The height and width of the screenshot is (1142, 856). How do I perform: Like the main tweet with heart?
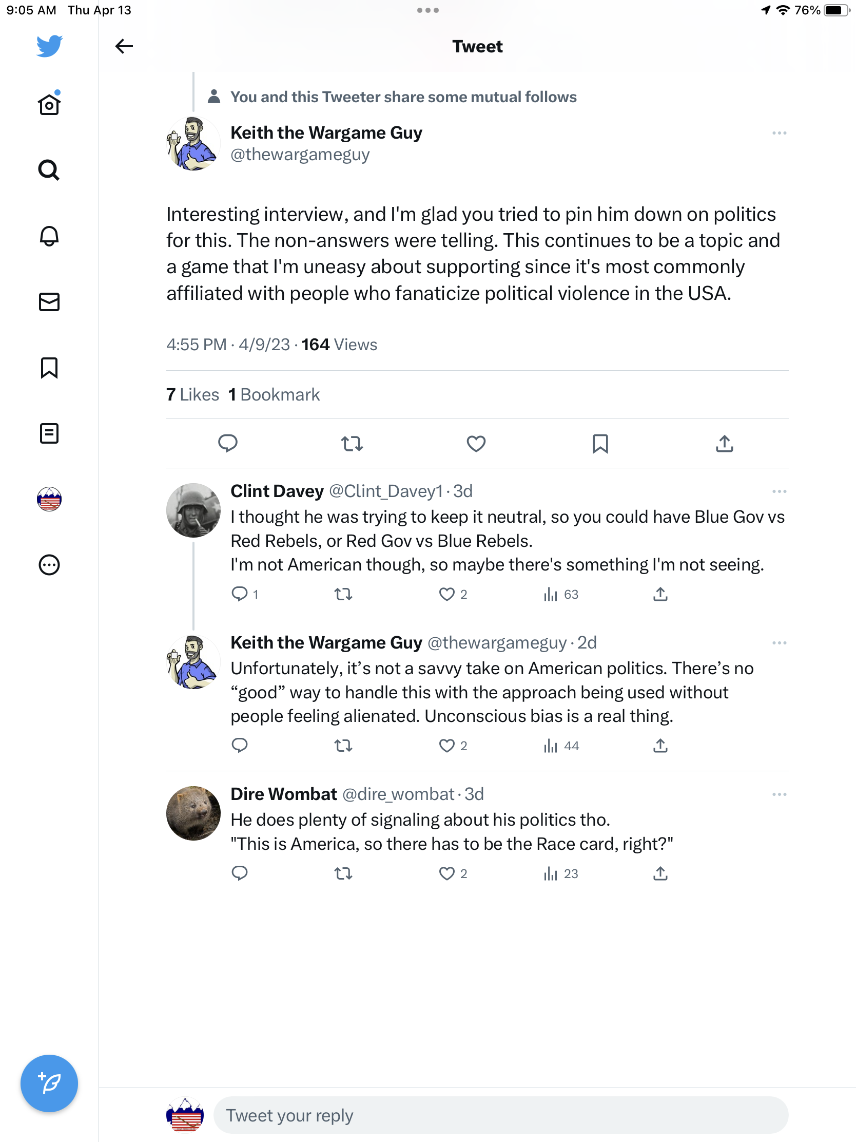coord(476,444)
